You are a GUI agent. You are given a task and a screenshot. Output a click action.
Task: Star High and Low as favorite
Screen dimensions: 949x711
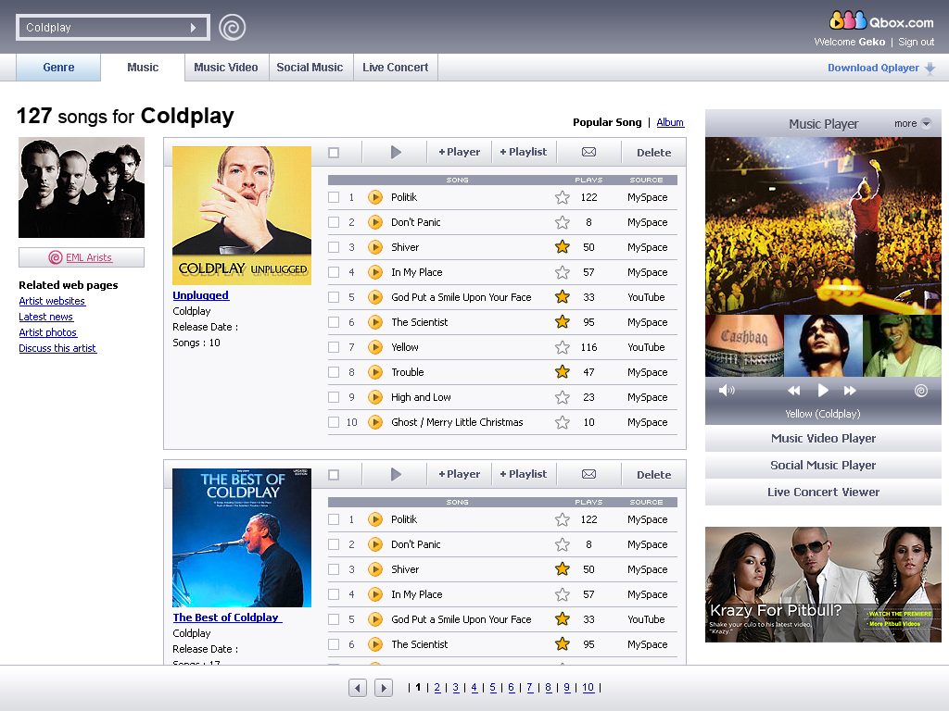pyautogui.click(x=563, y=397)
